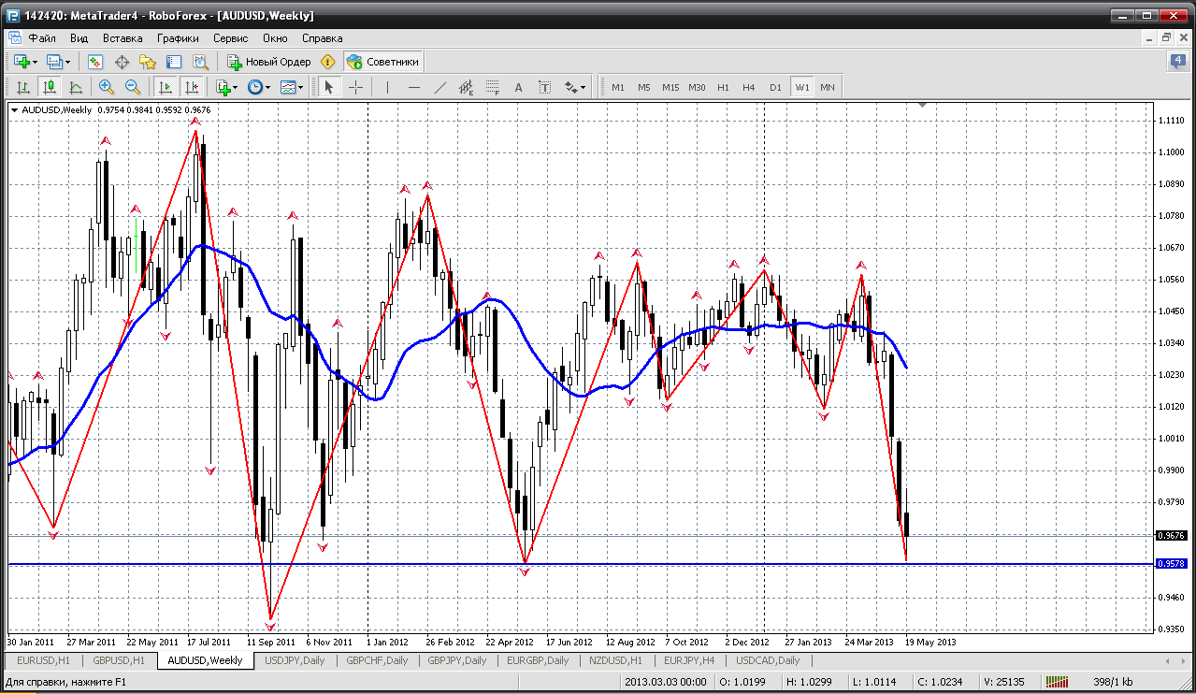Open the Сервис menu
The width and height of the screenshot is (1196, 694).
point(230,38)
